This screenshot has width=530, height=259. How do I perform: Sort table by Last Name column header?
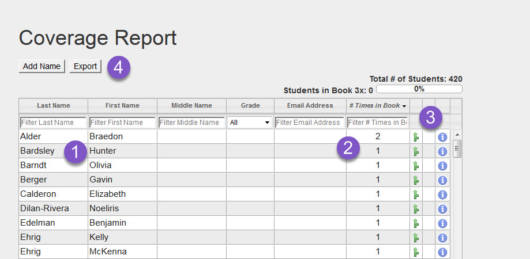[x=53, y=106]
